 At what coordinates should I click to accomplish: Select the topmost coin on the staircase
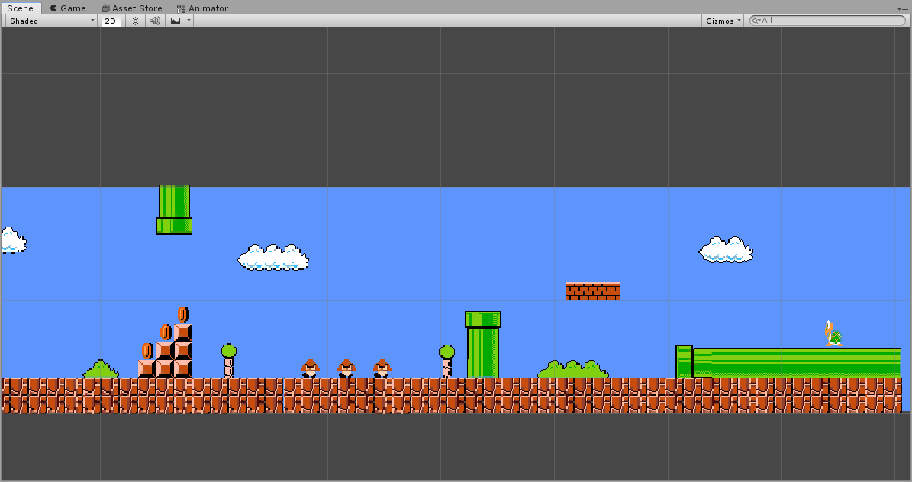[182, 313]
